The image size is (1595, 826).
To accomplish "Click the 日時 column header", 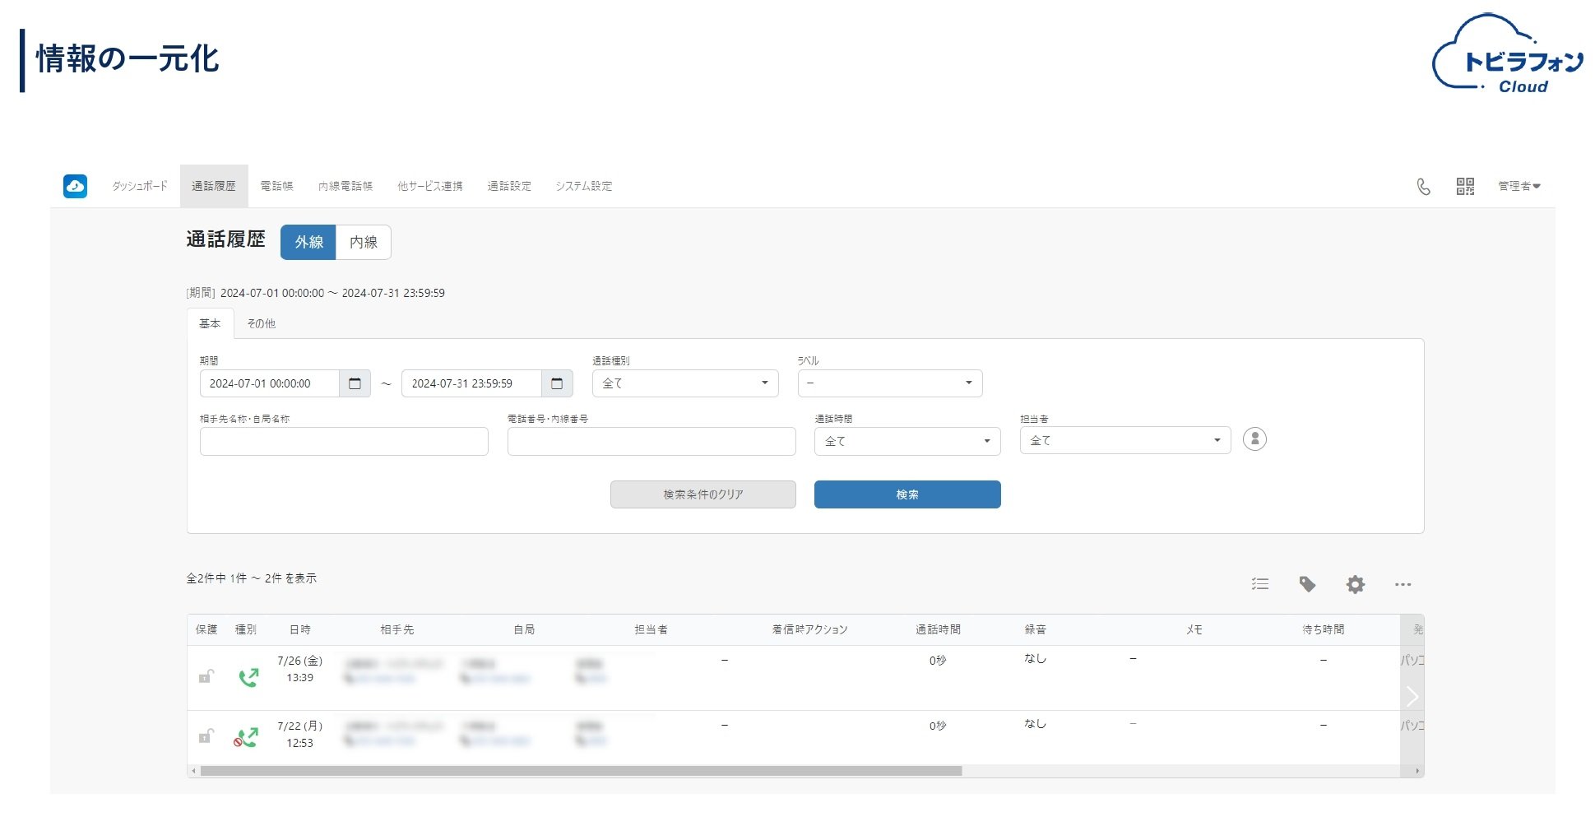I will (x=300, y=629).
